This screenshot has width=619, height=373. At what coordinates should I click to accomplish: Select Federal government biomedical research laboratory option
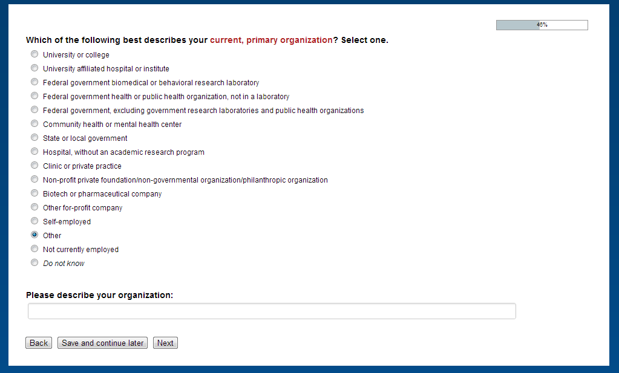[34, 82]
